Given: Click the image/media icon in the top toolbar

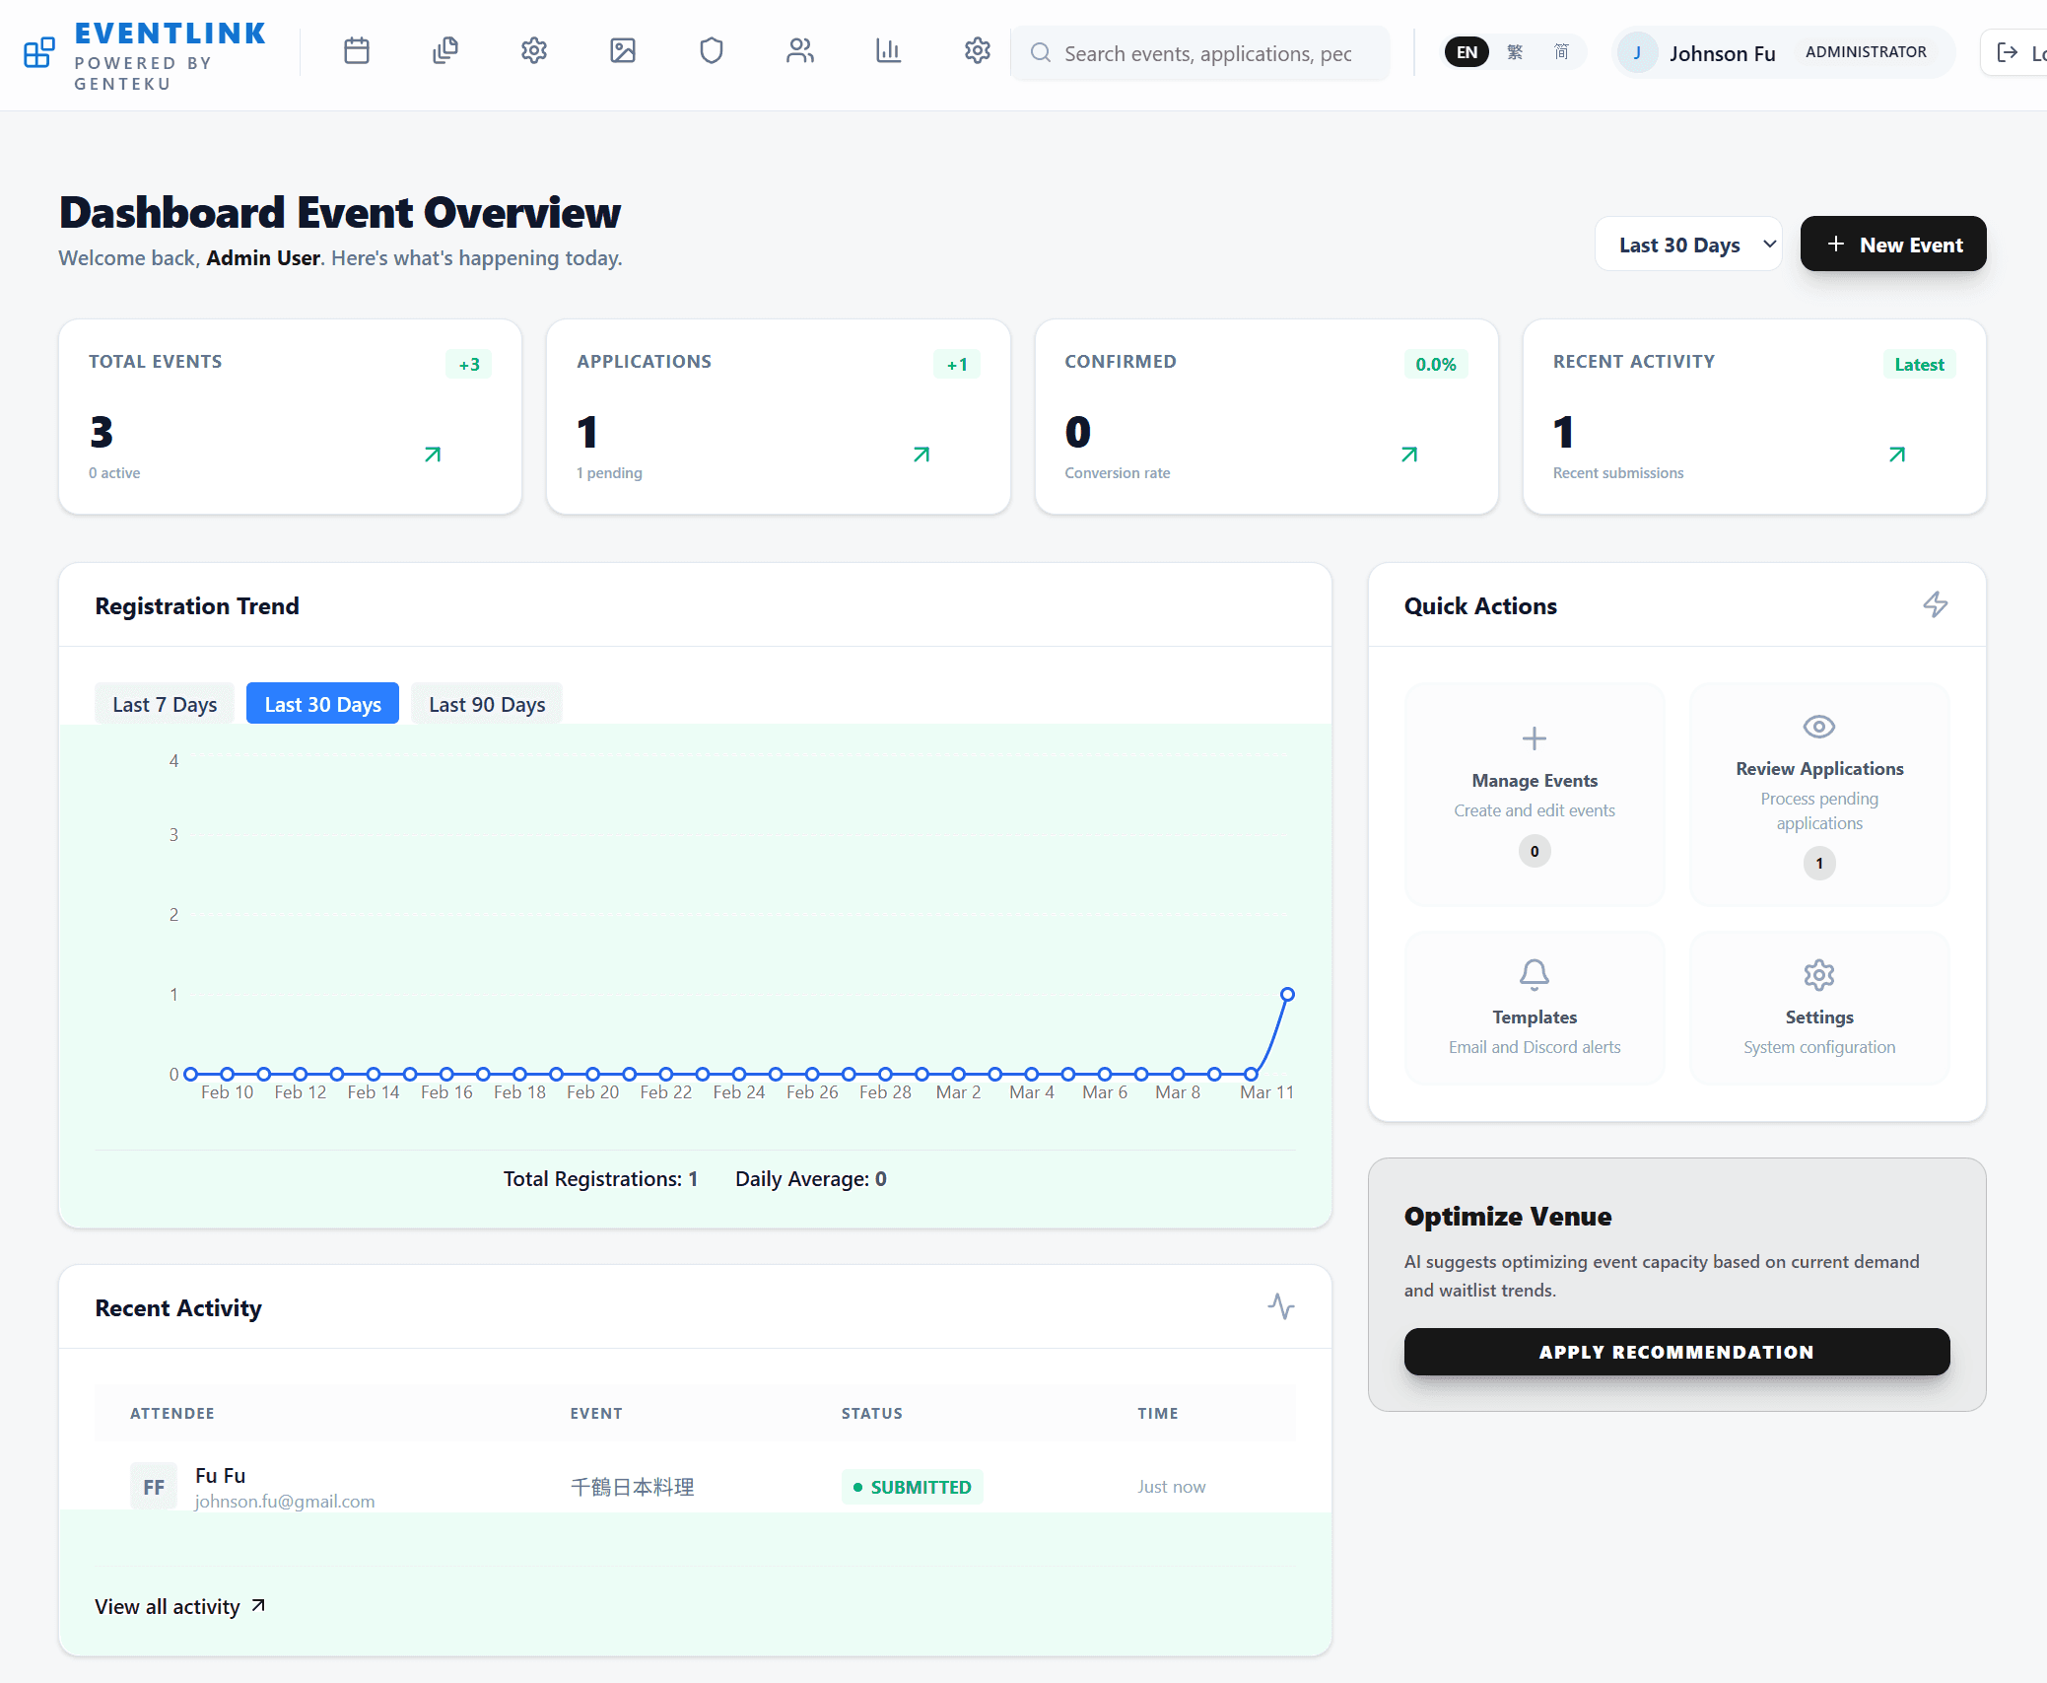Looking at the screenshot, I should pyautogui.click(x=622, y=51).
